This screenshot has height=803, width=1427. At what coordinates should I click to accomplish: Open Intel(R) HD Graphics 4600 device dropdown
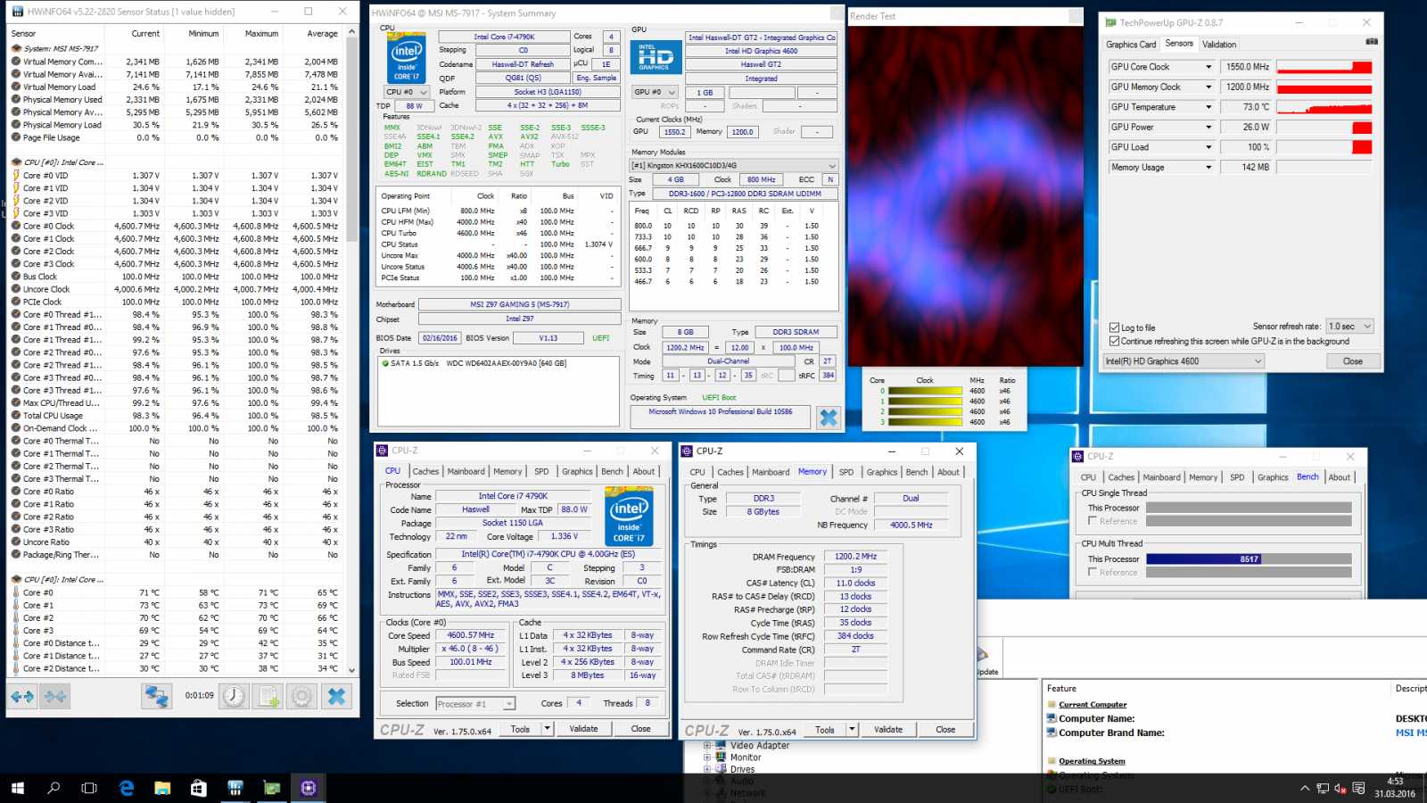[1184, 361]
